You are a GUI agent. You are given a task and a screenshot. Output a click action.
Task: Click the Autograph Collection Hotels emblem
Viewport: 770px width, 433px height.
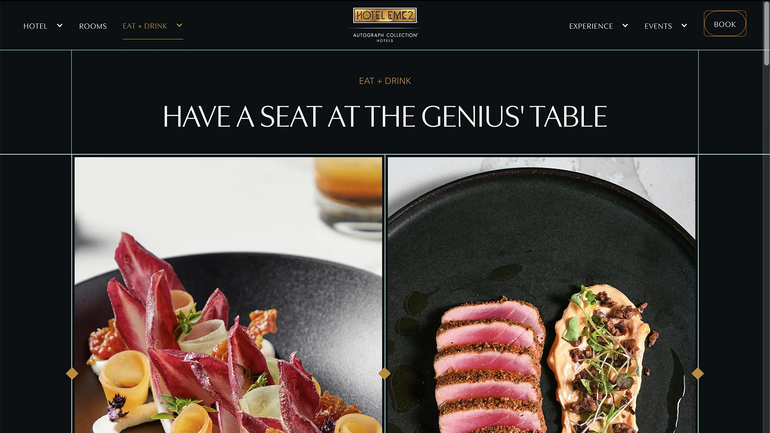[385, 37]
